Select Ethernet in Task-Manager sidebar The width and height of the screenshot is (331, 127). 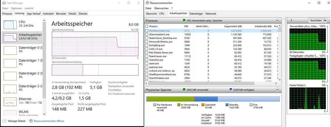(22, 102)
